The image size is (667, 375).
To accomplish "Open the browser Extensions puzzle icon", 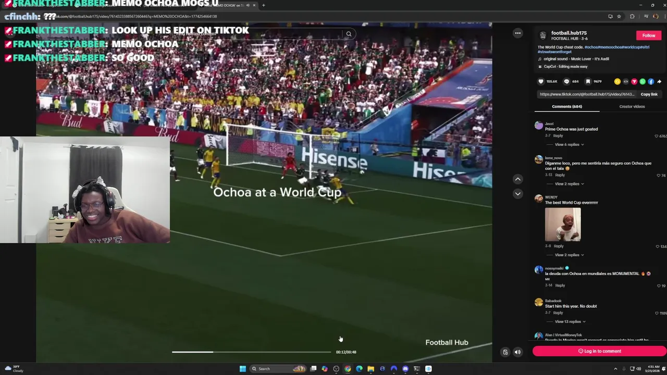I will pos(632,16).
